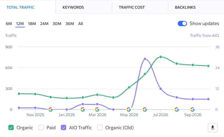Viewport: 224px width, 137px height.
Task: Open Google update marker near Jun 2026
Action: (145, 110)
